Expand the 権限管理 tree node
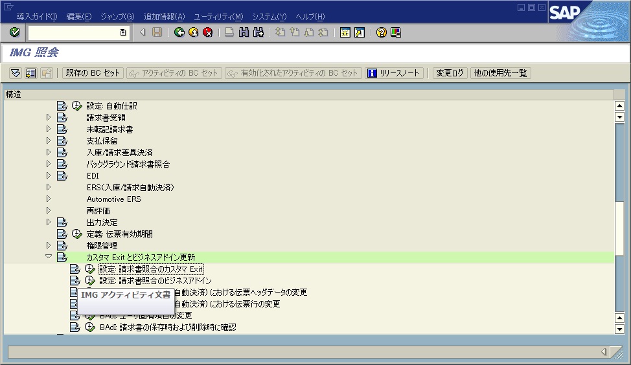The width and height of the screenshot is (631, 365). click(x=49, y=246)
